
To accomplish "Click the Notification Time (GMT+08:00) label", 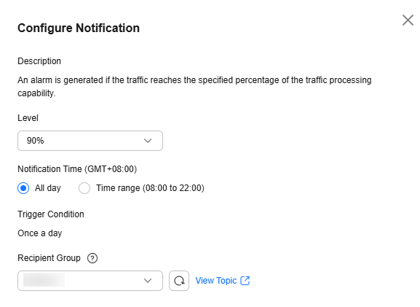I will (77, 169).
